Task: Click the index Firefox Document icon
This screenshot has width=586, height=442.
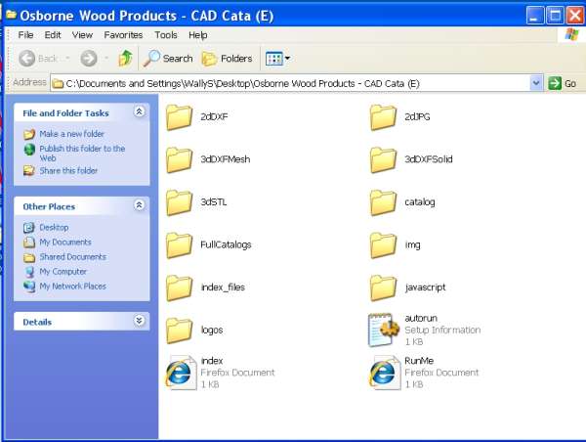Action: (x=181, y=373)
